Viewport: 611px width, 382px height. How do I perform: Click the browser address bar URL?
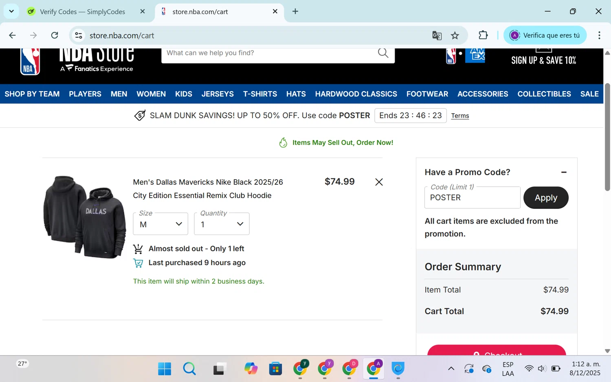click(122, 35)
